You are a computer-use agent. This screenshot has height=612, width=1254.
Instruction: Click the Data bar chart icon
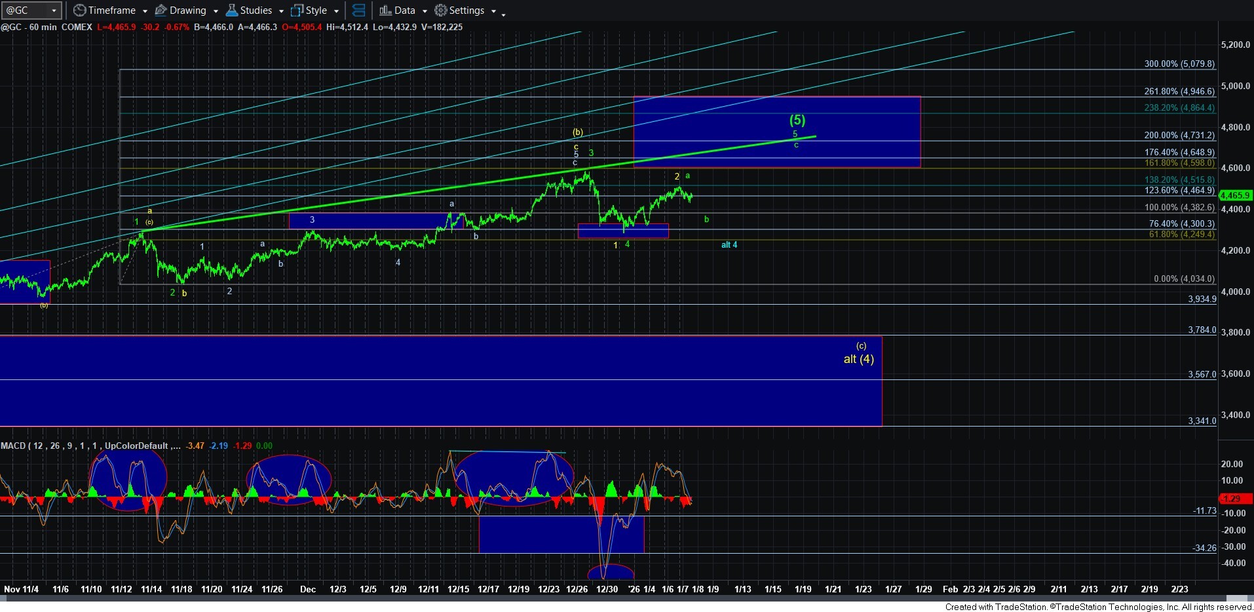[385, 10]
